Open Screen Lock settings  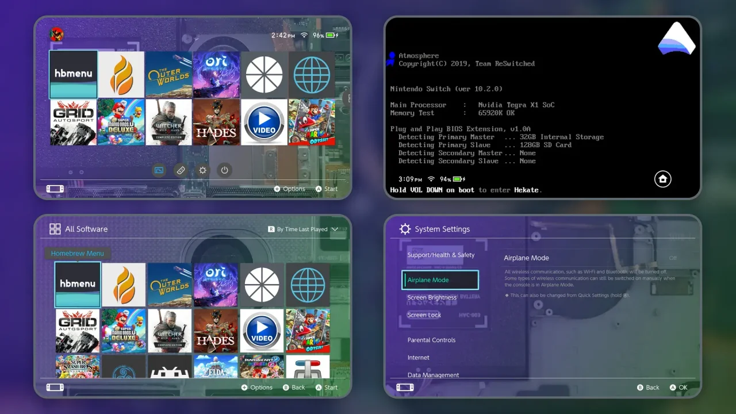tap(424, 315)
